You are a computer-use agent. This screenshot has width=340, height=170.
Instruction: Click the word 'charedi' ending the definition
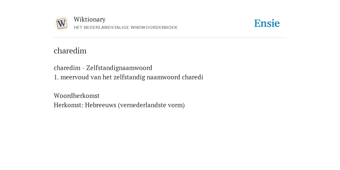(x=193, y=77)
